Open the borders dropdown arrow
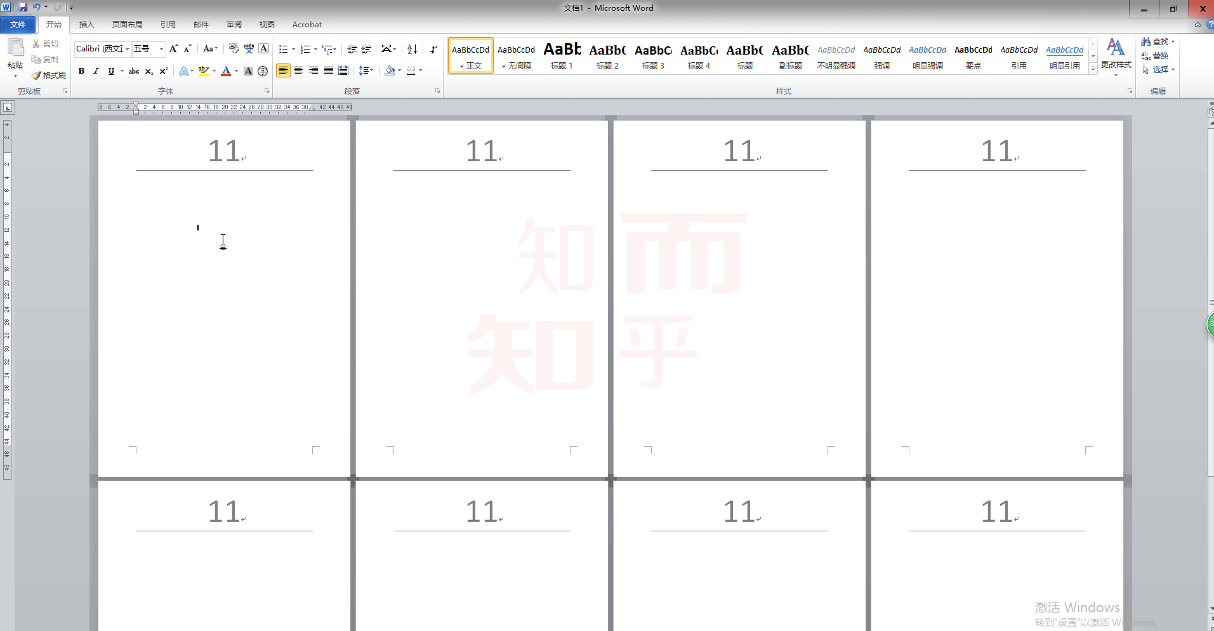Image resolution: width=1214 pixels, height=631 pixels. tap(420, 70)
